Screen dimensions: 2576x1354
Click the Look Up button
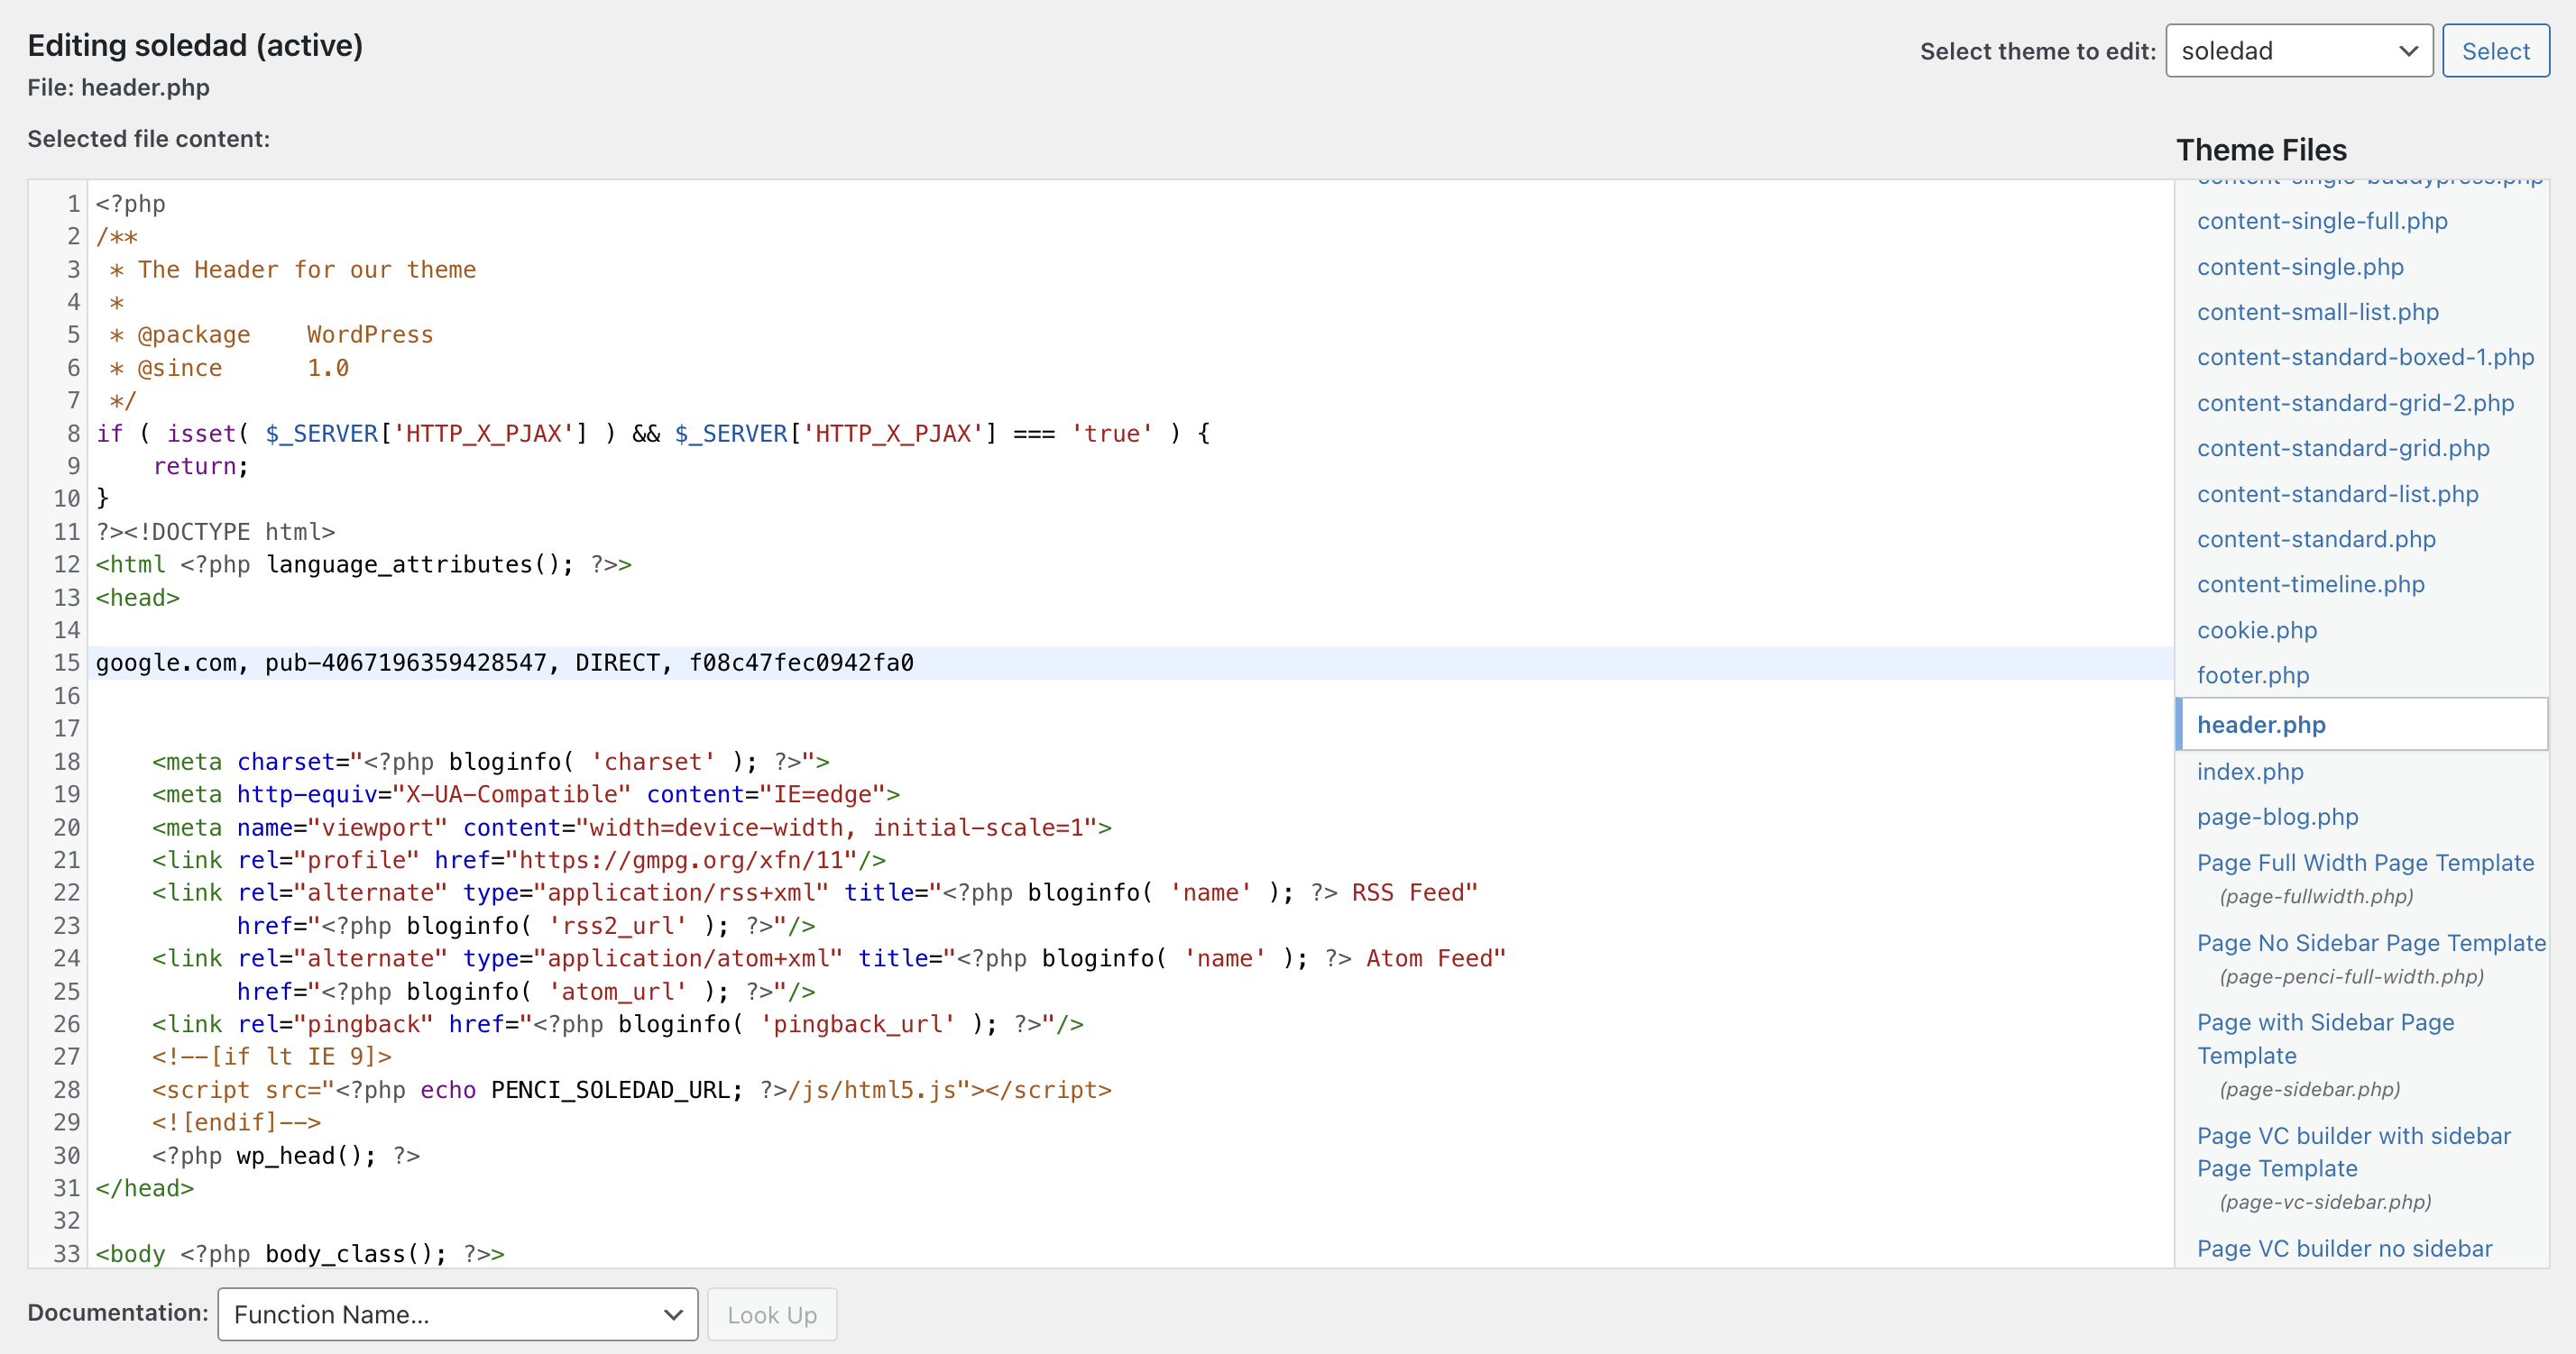point(771,1314)
